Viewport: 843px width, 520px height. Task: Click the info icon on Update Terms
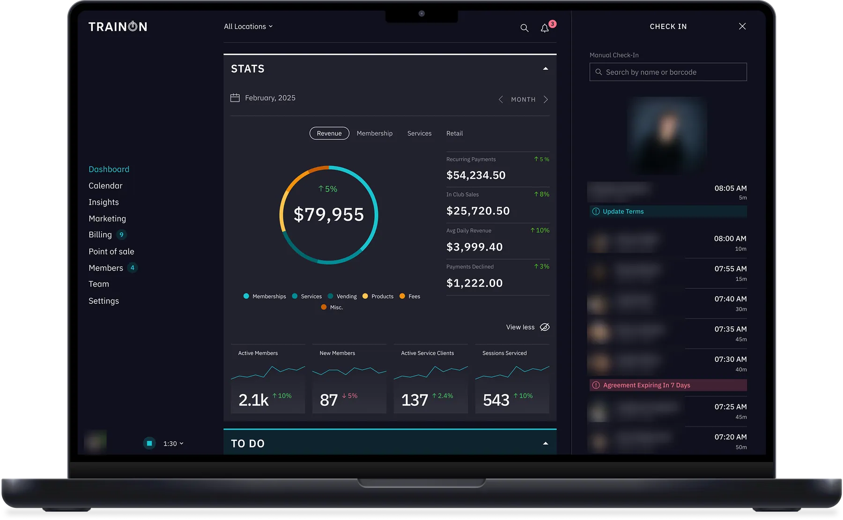(x=596, y=212)
